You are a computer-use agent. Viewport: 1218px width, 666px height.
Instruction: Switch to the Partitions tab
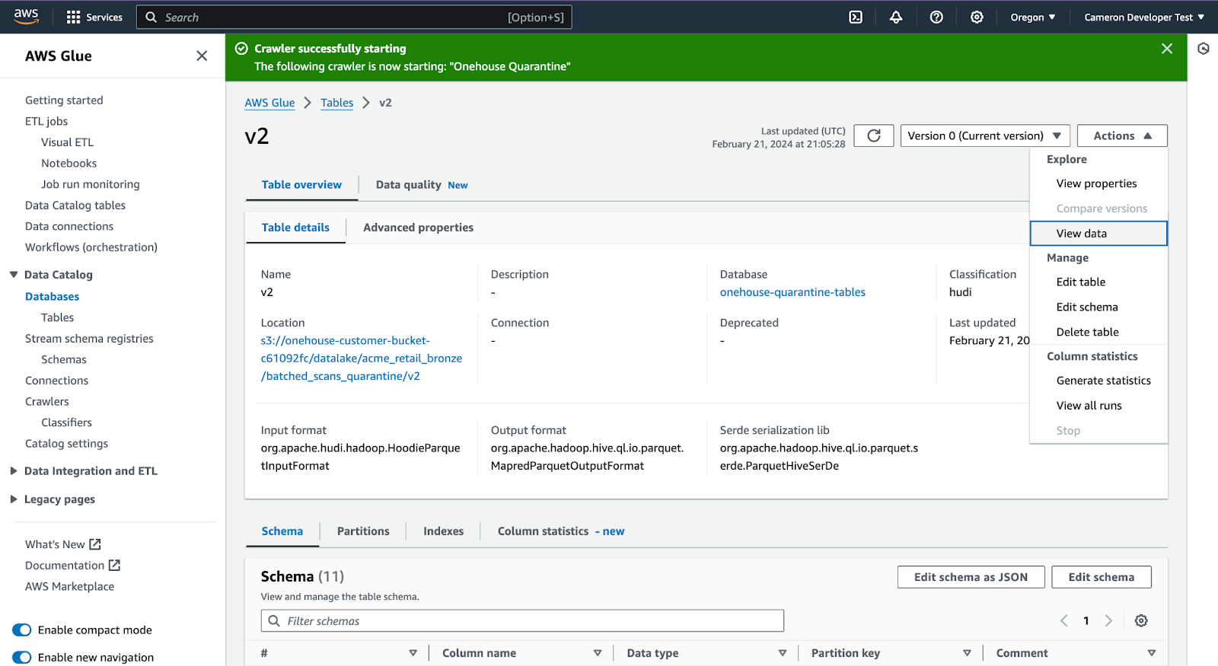(x=363, y=531)
